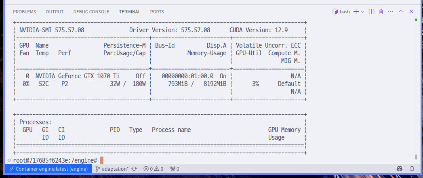The width and height of the screenshot is (423, 178).
Task: Kill terminal with the trash icon
Action: tap(381, 12)
